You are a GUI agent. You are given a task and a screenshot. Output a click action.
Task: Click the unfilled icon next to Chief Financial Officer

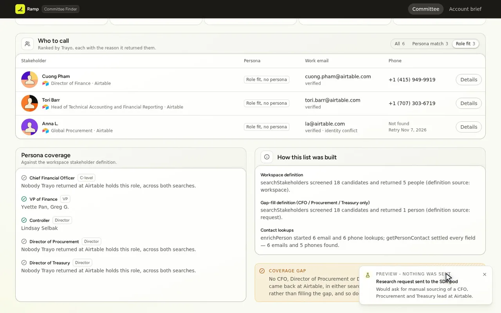pyautogui.click(x=24, y=178)
